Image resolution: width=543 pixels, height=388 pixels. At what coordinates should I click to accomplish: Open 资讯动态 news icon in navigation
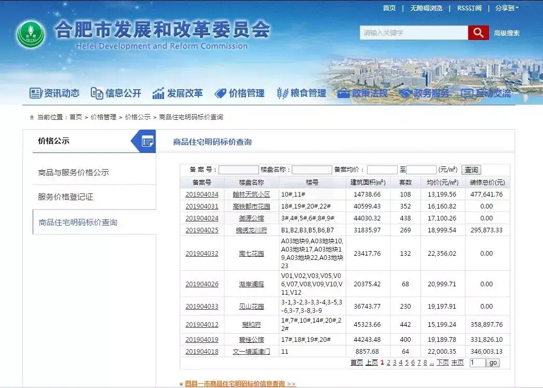coord(35,93)
